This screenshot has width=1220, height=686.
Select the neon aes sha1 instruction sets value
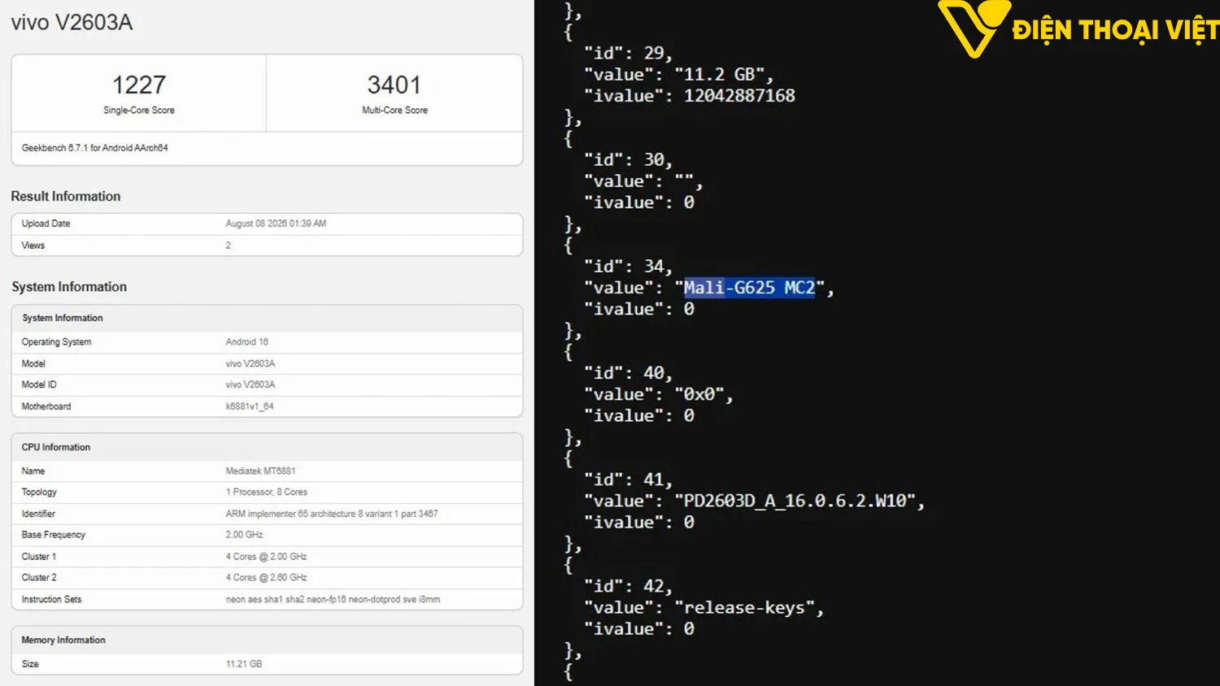click(333, 600)
